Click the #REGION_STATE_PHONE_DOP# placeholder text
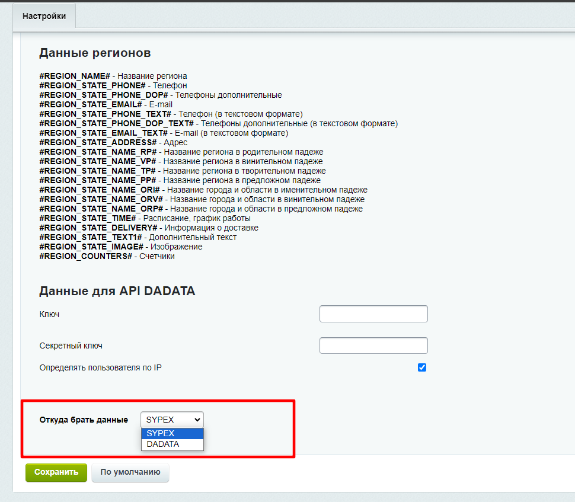The image size is (575, 502). point(104,95)
